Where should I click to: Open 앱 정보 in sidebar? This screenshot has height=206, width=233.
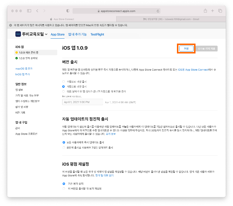19,89
